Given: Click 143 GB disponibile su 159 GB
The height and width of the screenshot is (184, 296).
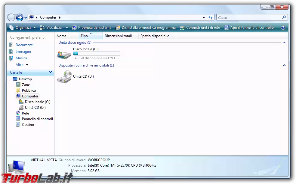Looking at the screenshot, I should [x=96, y=58].
